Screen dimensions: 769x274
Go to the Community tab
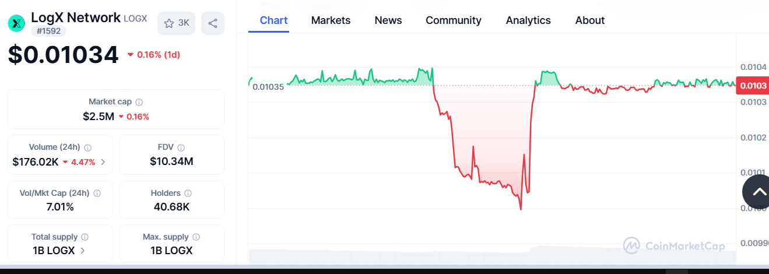point(454,20)
